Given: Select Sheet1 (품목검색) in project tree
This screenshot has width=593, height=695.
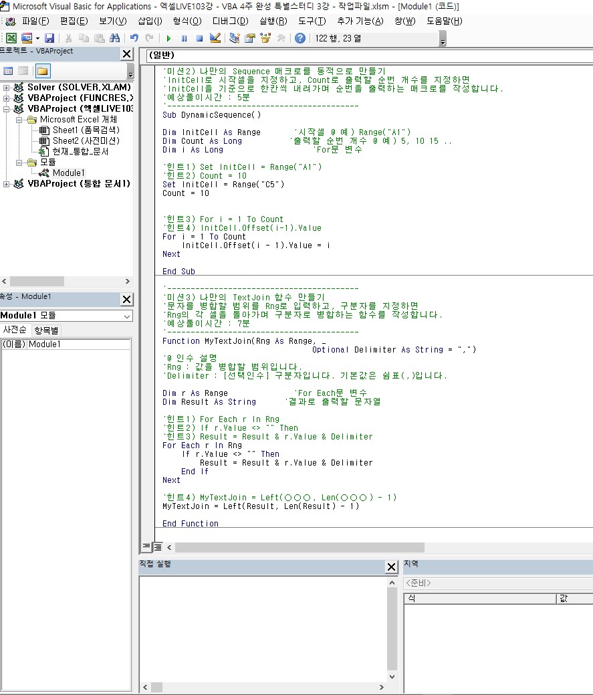Looking at the screenshot, I should click(86, 130).
